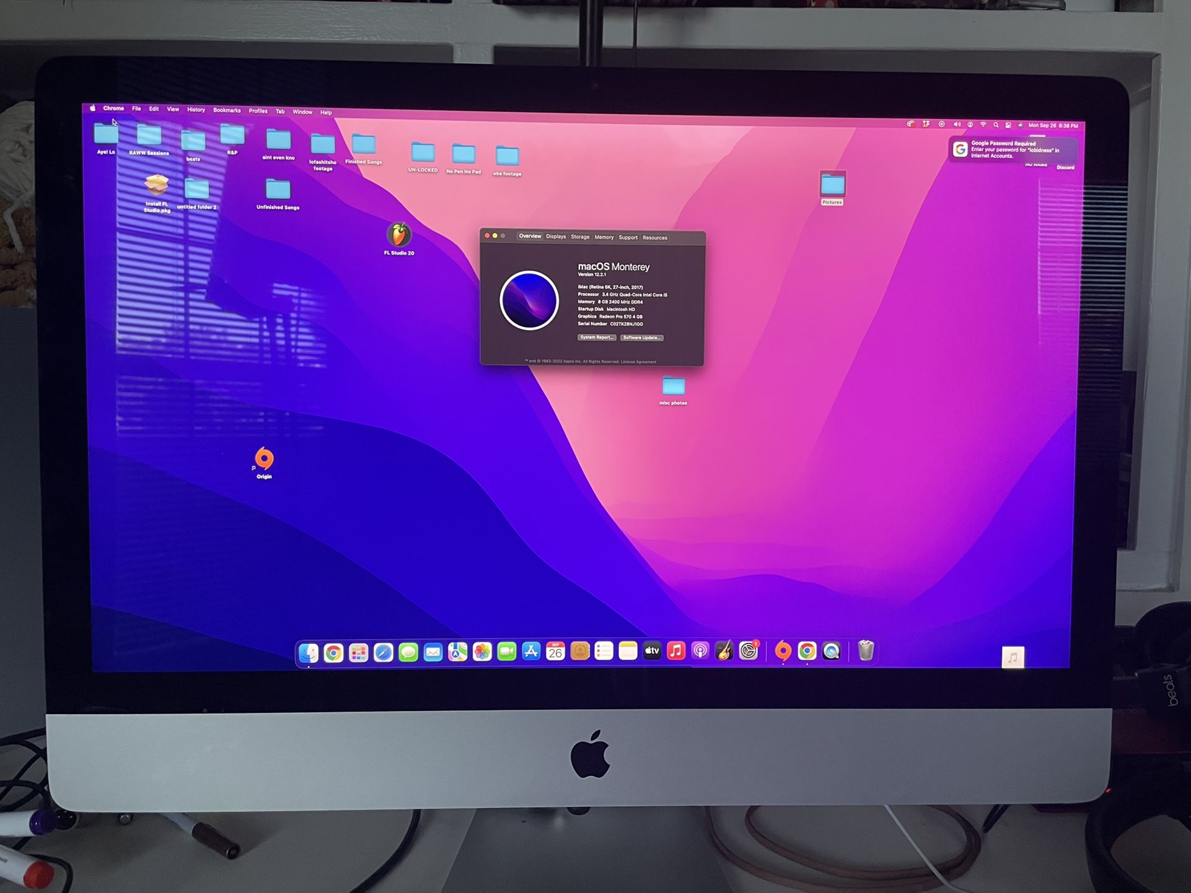Click Wi-Fi icon in menu bar
The width and height of the screenshot is (1191, 893).
tap(983, 125)
